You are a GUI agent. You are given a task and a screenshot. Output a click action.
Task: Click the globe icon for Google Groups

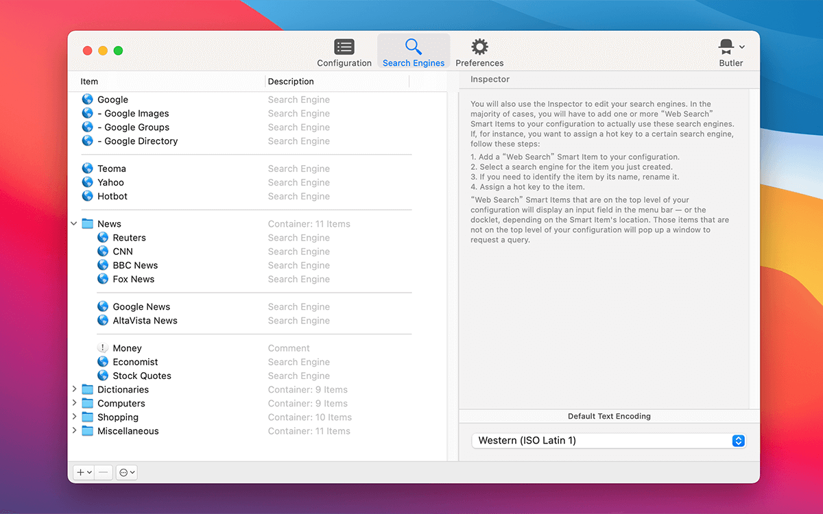point(87,127)
